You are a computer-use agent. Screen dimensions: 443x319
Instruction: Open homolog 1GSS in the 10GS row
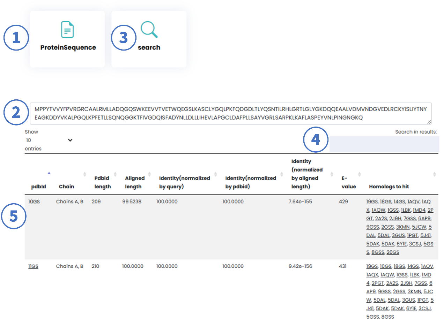pyautogui.click(x=393, y=210)
